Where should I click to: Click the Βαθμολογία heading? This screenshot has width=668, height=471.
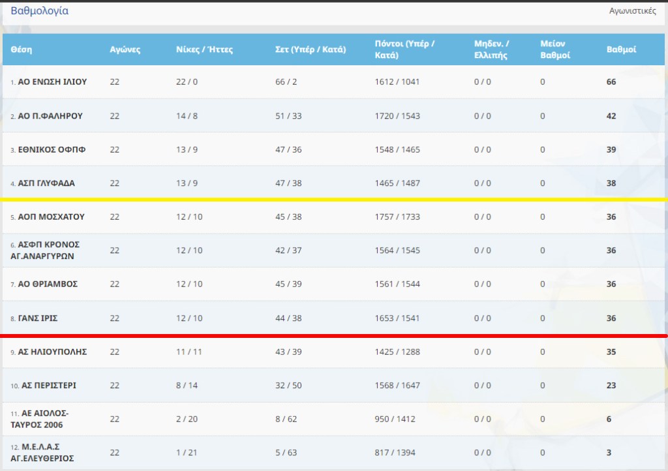click(39, 11)
